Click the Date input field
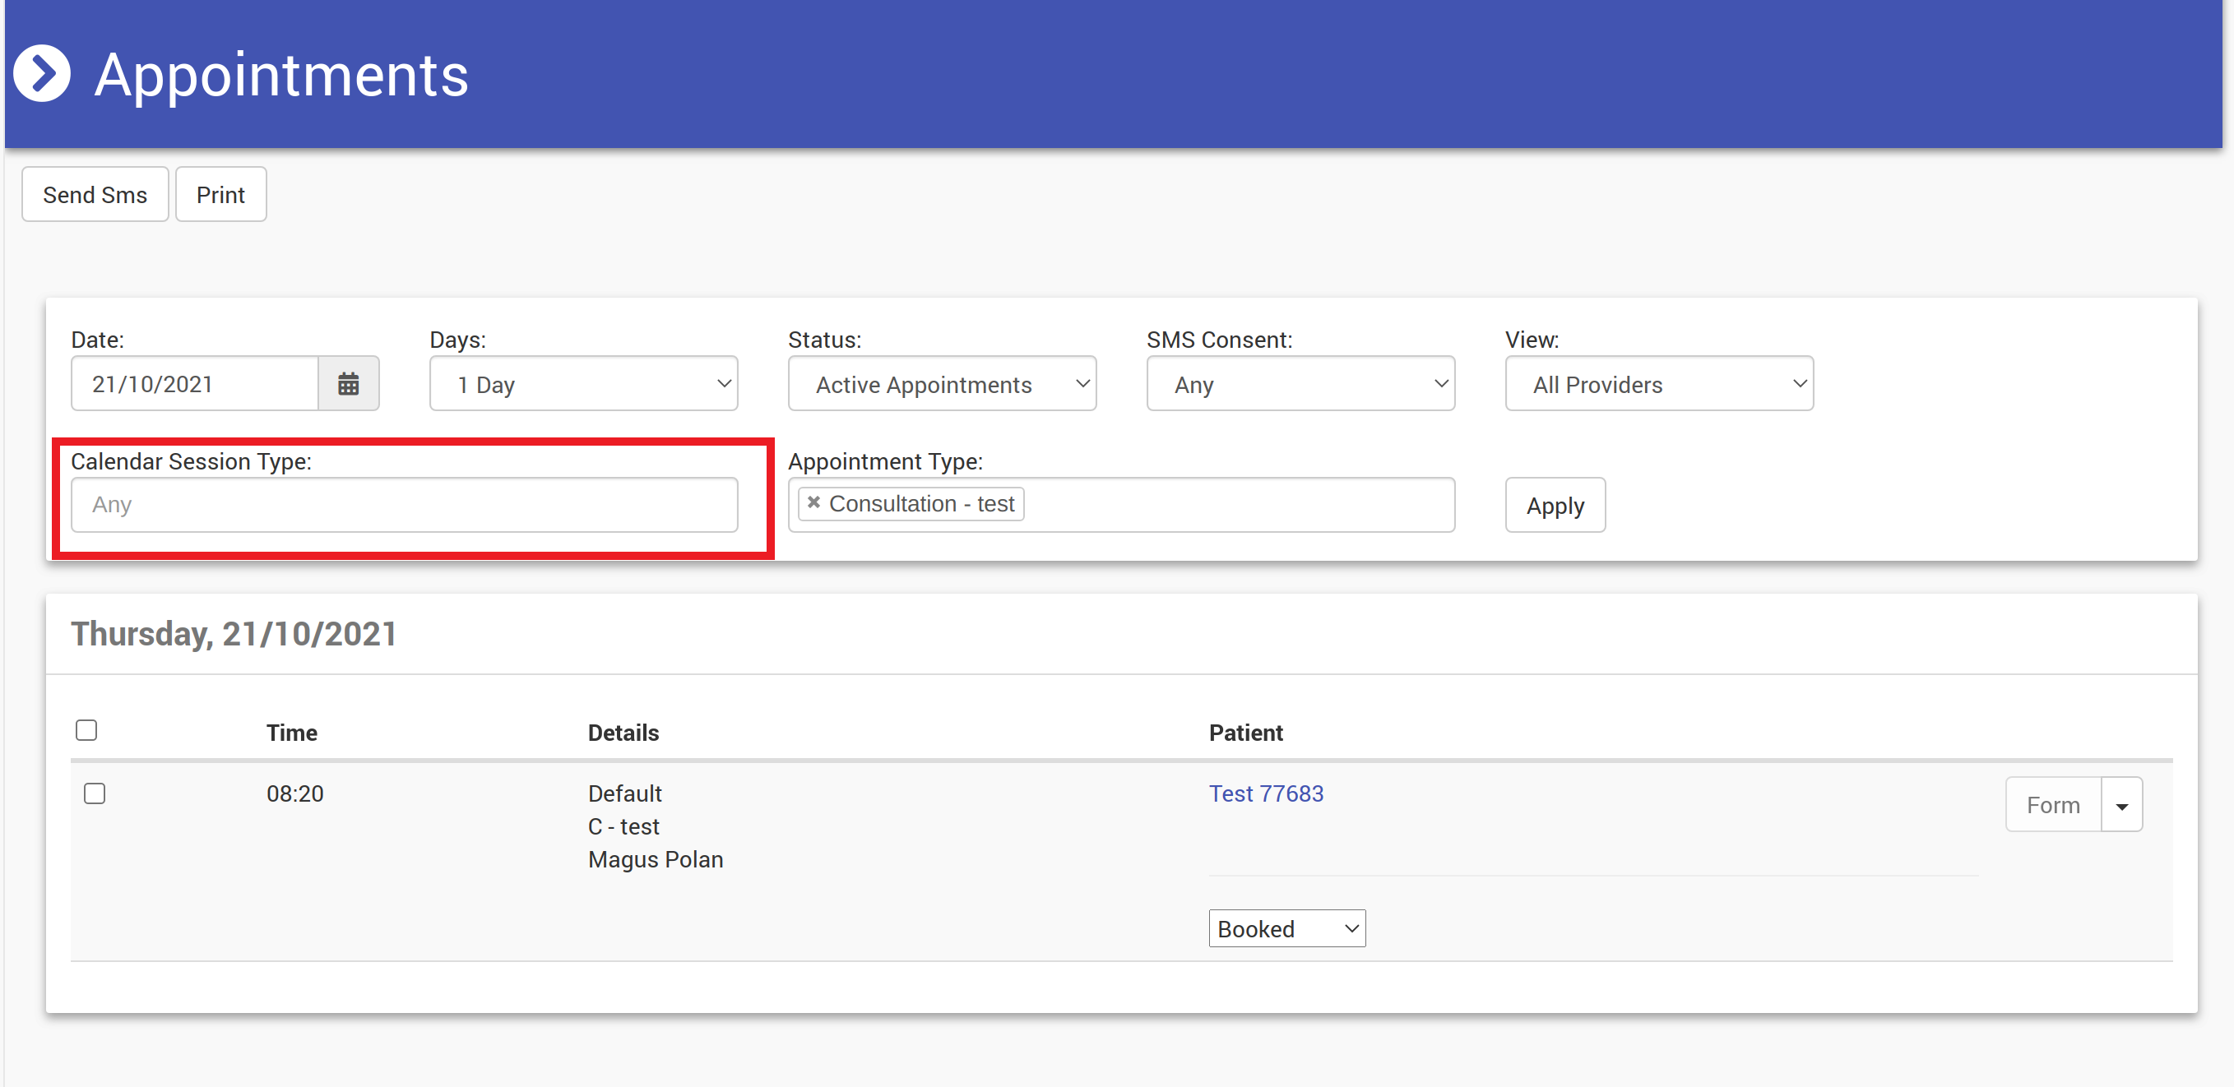Screen dimensions: 2234x1087 point(195,384)
